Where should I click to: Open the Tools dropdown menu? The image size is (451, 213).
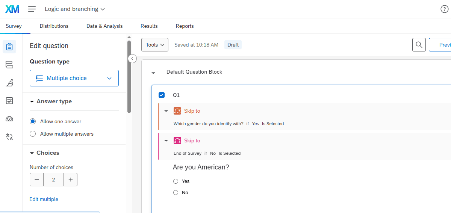pyautogui.click(x=155, y=45)
